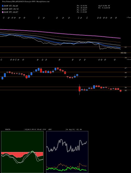The height and width of the screenshot is (173, 131).
Task: Click the 'Avg V: 6.104 M' volume text
Action: click(x=104, y=6)
